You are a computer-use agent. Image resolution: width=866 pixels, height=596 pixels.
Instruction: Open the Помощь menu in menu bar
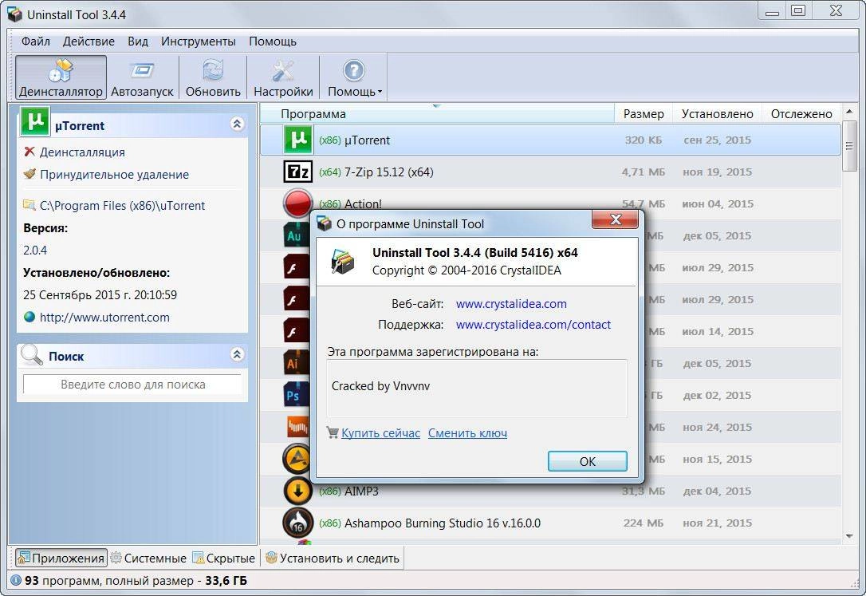click(x=272, y=41)
